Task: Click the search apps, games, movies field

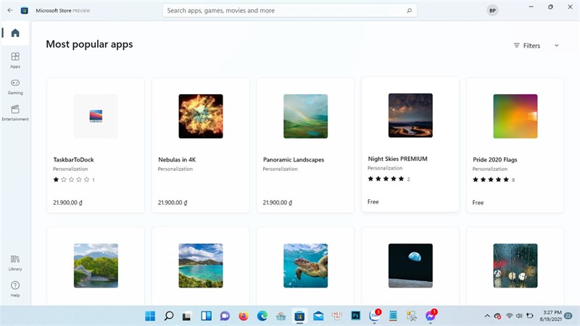Action: pyautogui.click(x=289, y=10)
